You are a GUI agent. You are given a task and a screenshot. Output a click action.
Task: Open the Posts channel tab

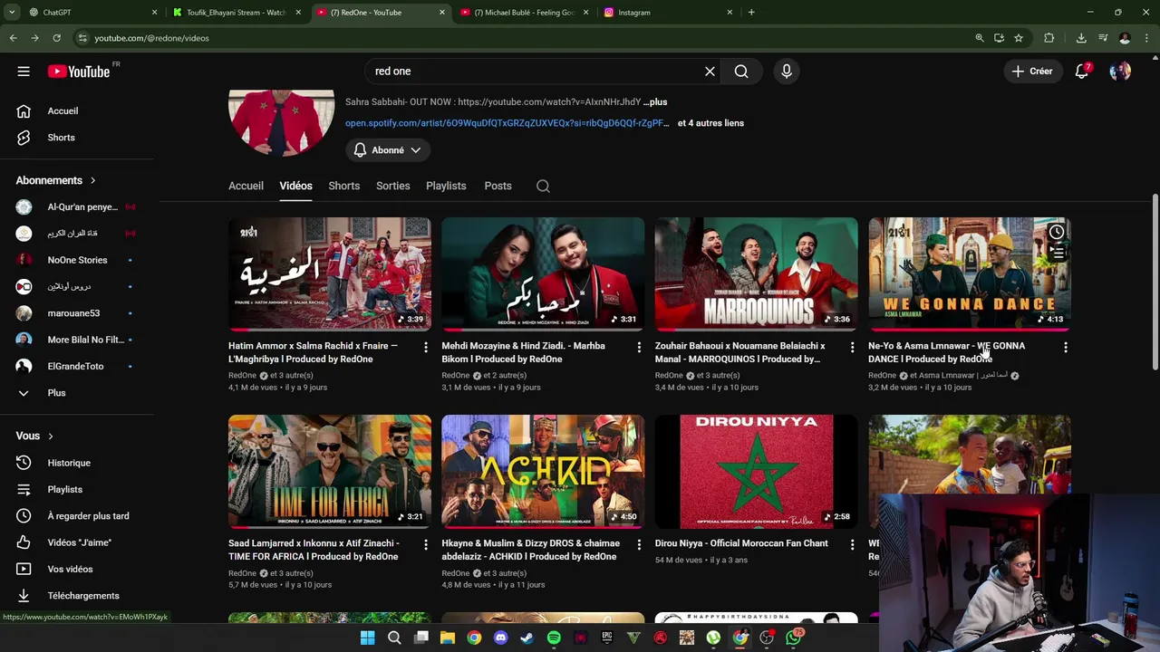pyautogui.click(x=498, y=186)
